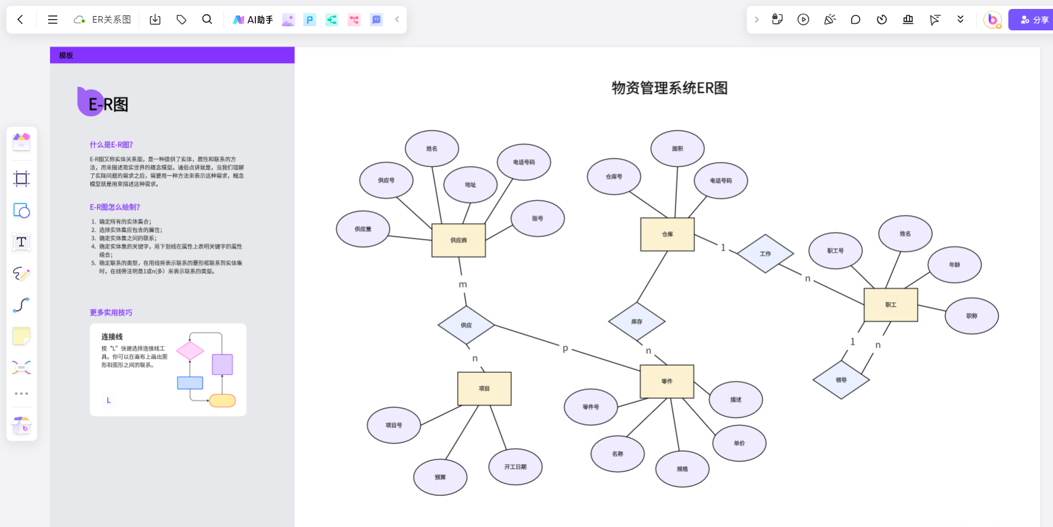Start presentation play mode
Screen dimensions: 1053x527
(804, 20)
